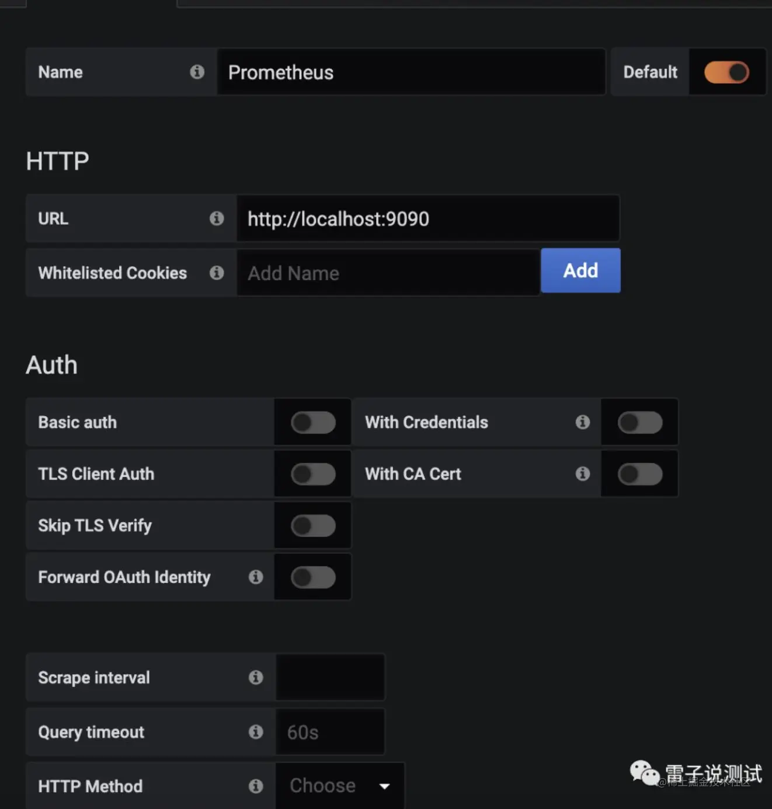Turn off the Default data source toggle
This screenshot has width=772, height=809.
(x=726, y=72)
